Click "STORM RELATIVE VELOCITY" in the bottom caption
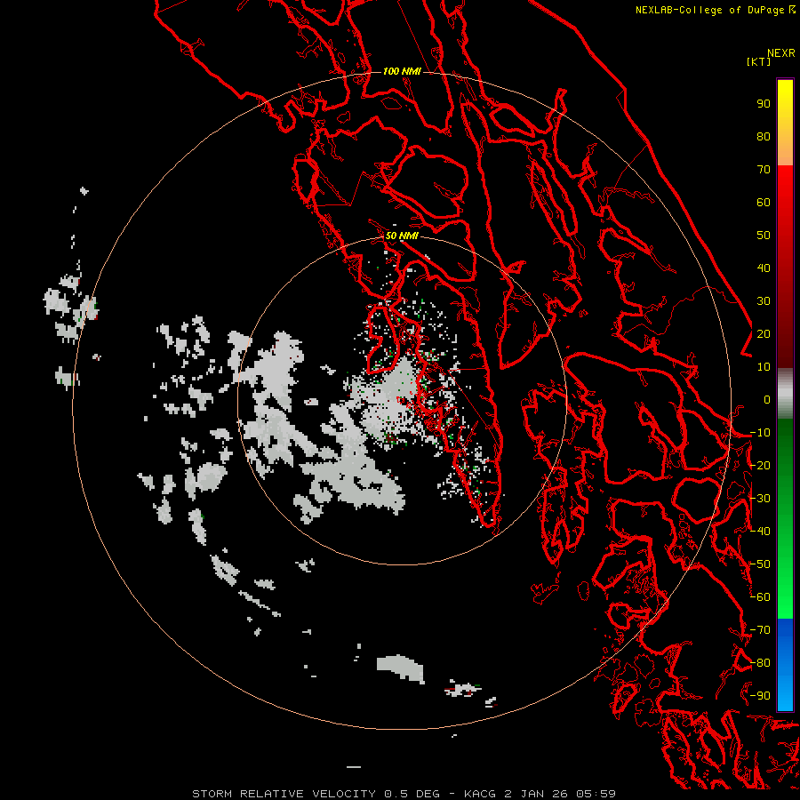 pyautogui.click(x=284, y=794)
